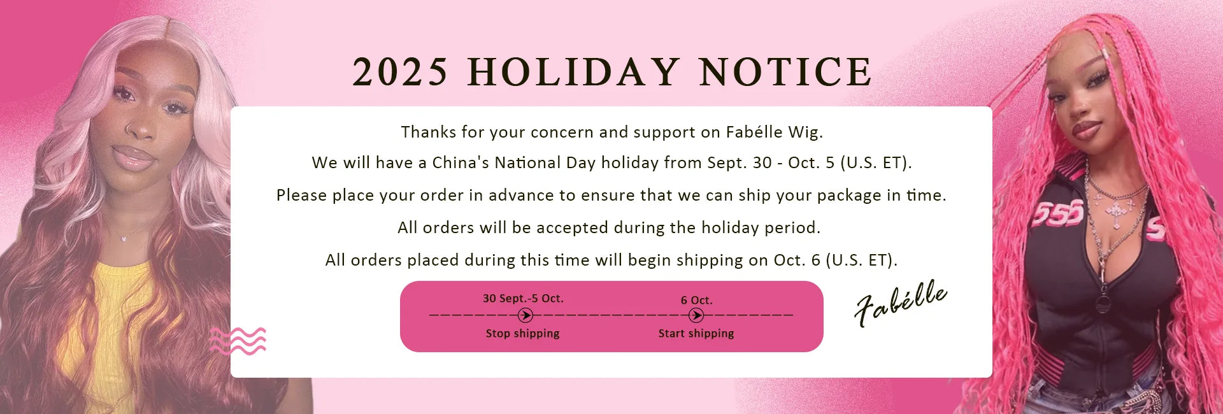Viewport: 1223px width, 414px height.
Task: Click the "6 Oct." date label
Action: point(696,300)
